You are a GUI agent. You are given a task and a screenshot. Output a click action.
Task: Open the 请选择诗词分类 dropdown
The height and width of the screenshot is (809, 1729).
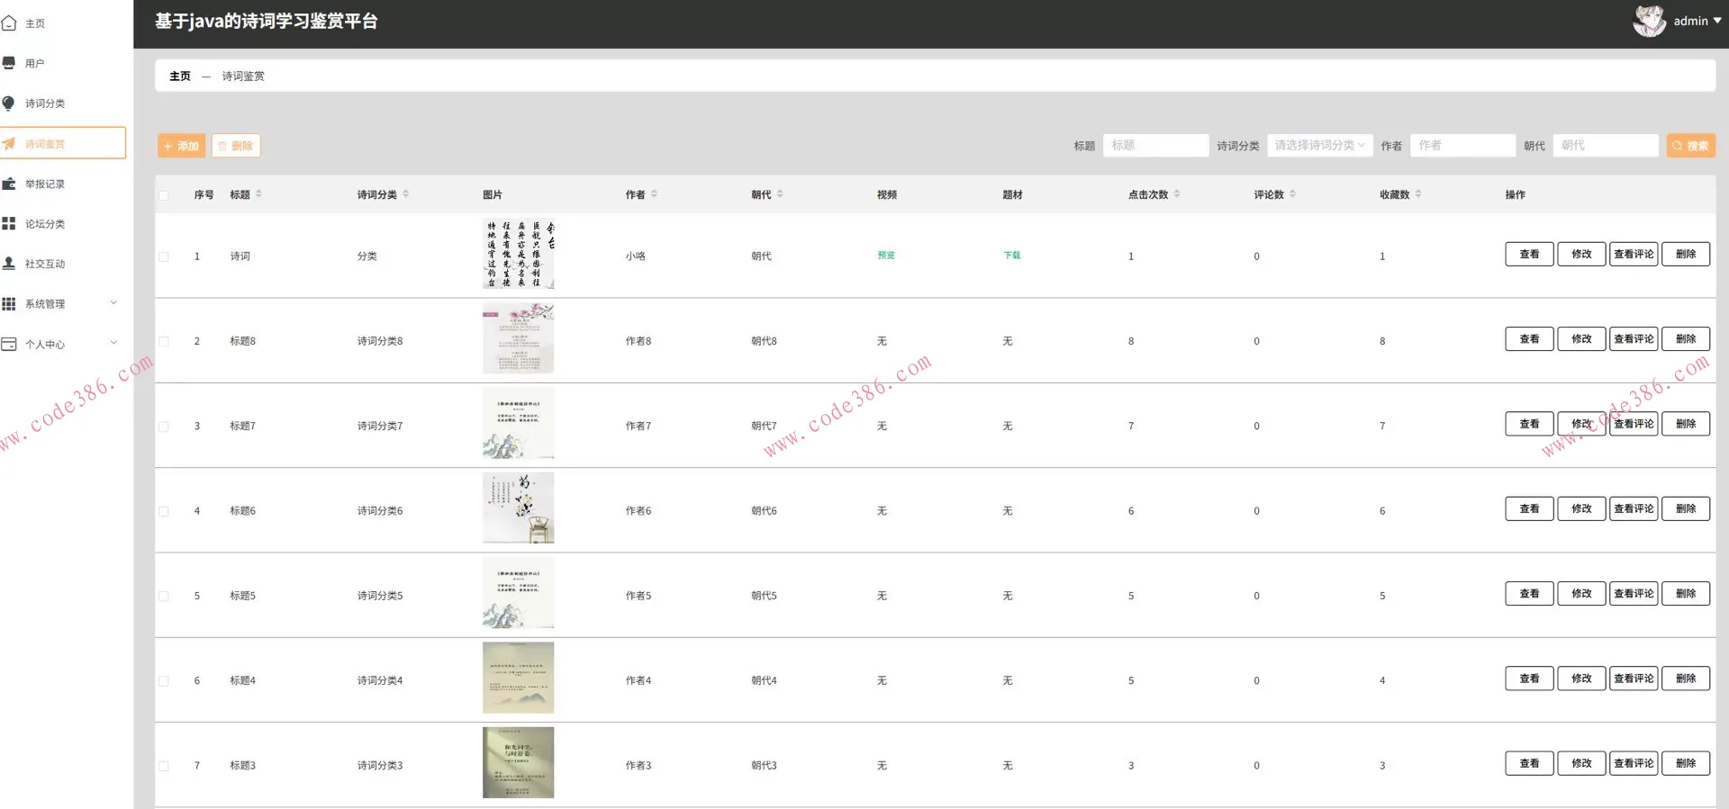[1319, 146]
